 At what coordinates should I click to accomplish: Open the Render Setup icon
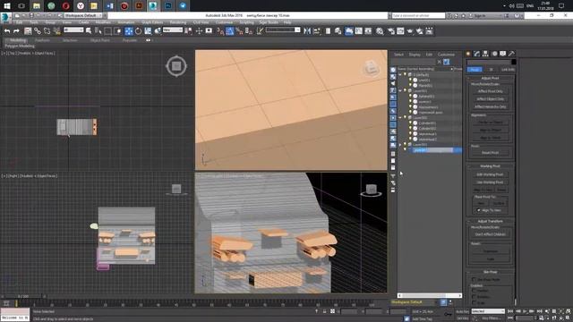point(391,31)
